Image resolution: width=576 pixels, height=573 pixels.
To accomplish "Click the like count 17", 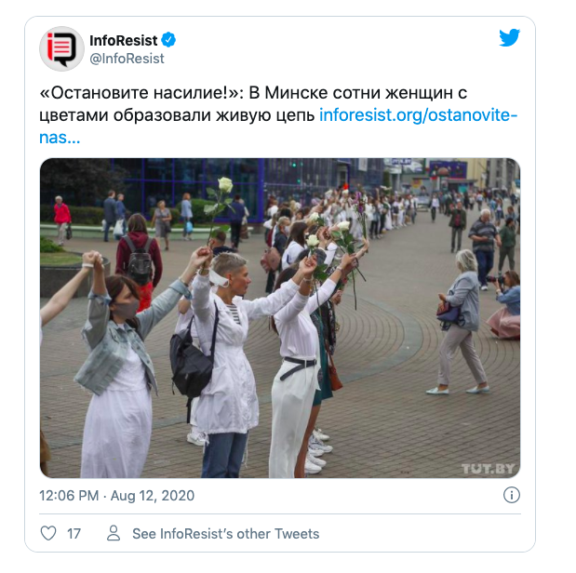I will pyautogui.click(x=74, y=534).
